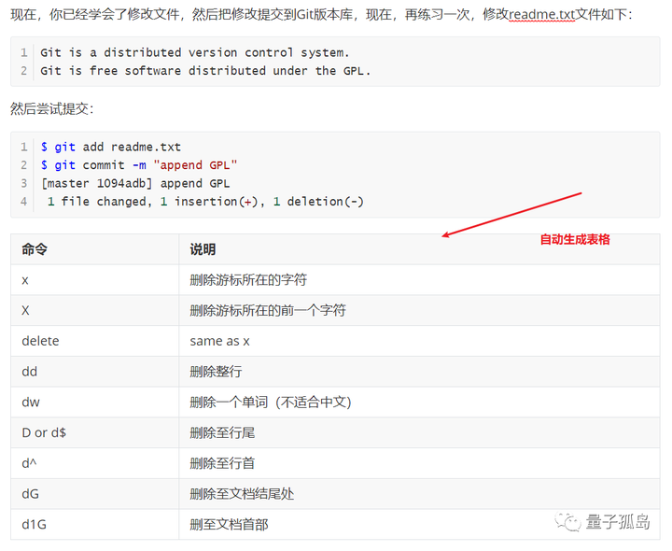Click the 'git add readme.txt' code line
The width and height of the screenshot is (672, 551).
pos(111,147)
